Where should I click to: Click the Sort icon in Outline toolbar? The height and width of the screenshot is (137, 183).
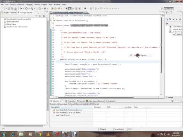167,19
